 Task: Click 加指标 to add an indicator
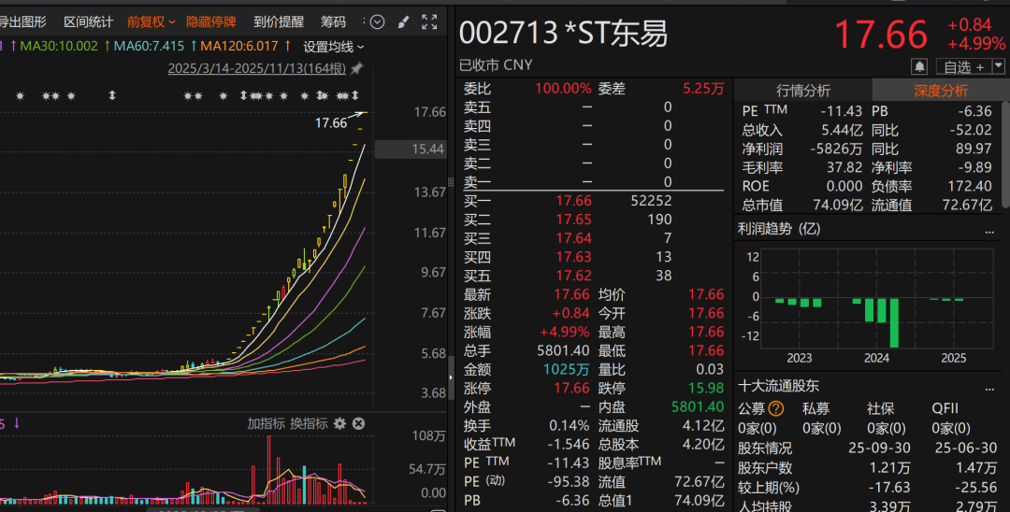[266, 423]
